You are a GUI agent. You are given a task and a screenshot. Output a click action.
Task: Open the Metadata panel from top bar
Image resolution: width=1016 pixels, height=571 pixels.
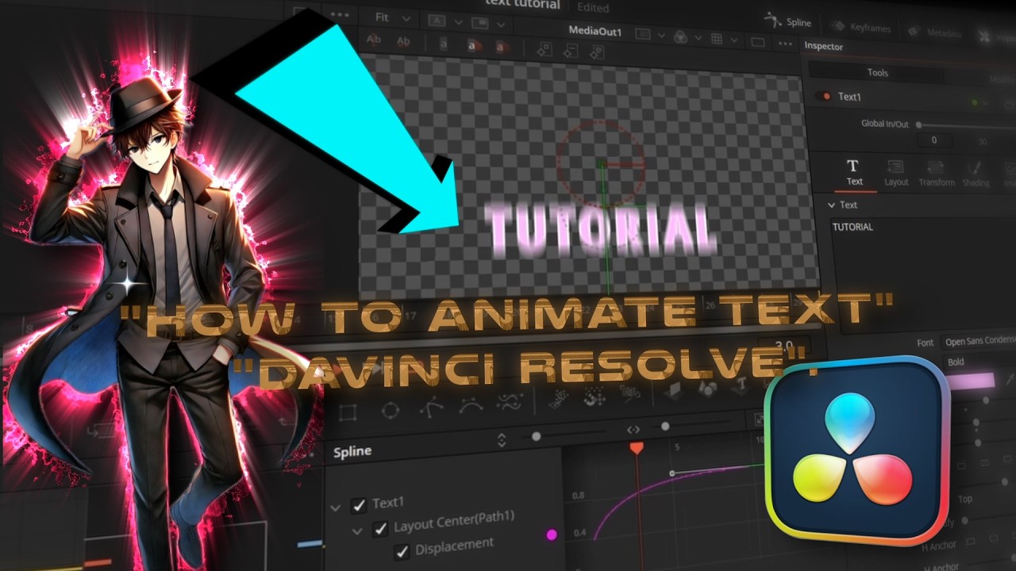[934, 33]
